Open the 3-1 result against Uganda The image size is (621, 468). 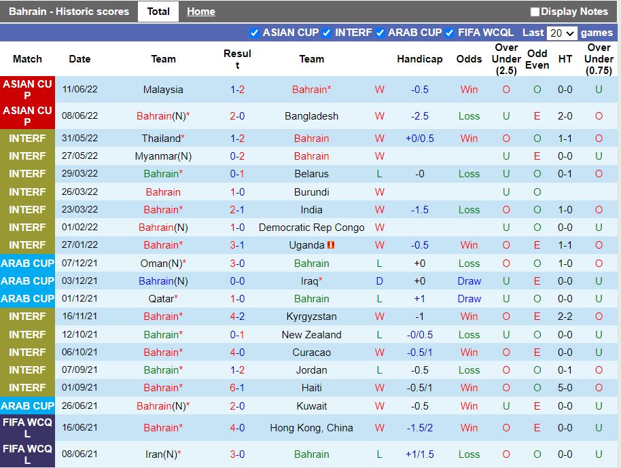pos(237,245)
